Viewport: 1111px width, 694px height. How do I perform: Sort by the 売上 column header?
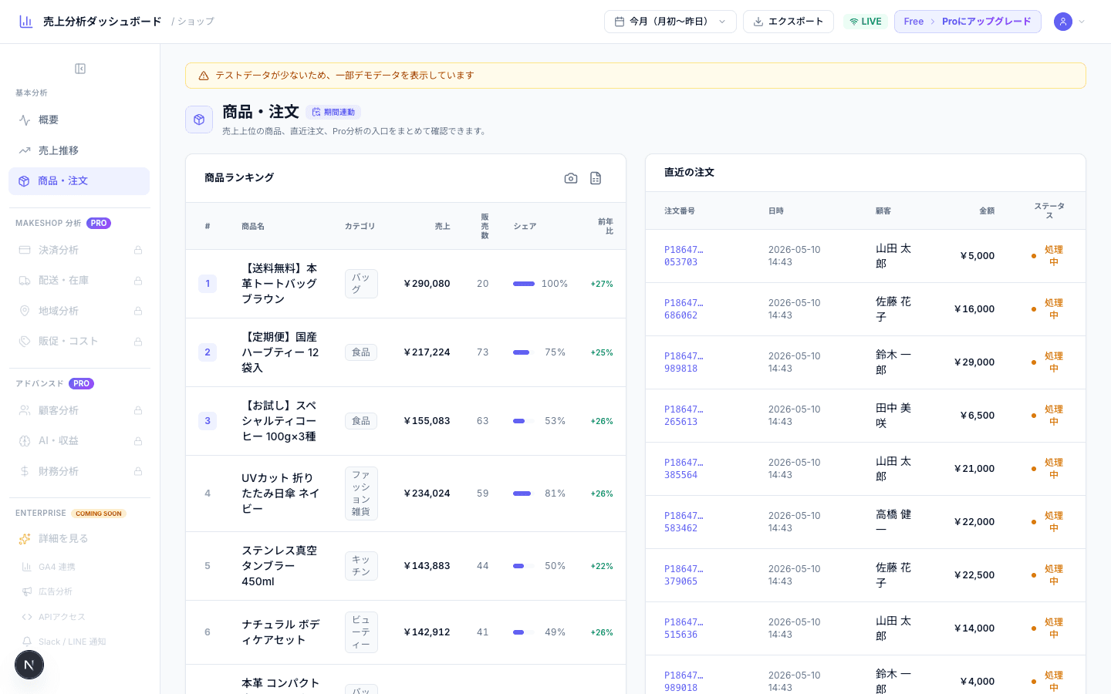coord(442,227)
